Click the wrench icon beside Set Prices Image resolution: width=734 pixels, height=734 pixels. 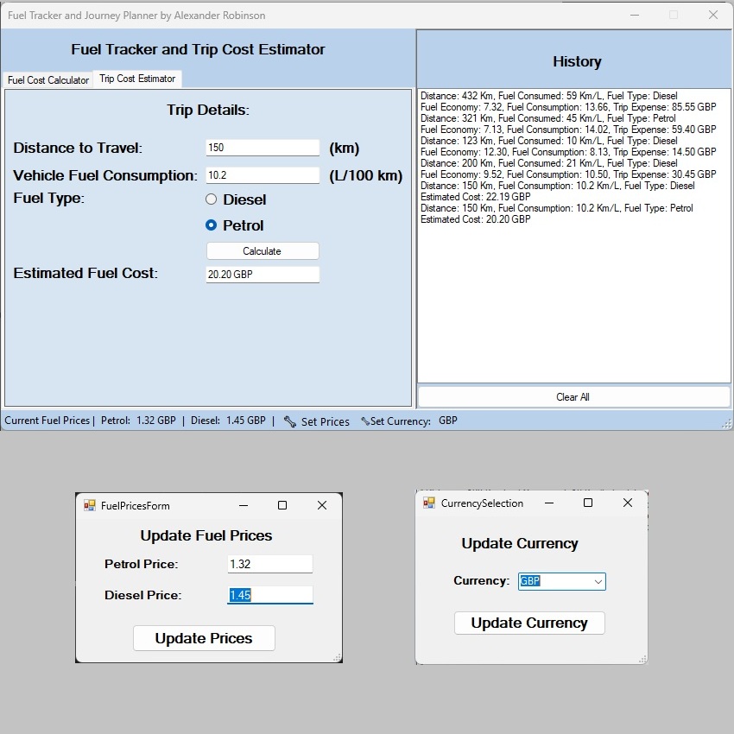[289, 421]
